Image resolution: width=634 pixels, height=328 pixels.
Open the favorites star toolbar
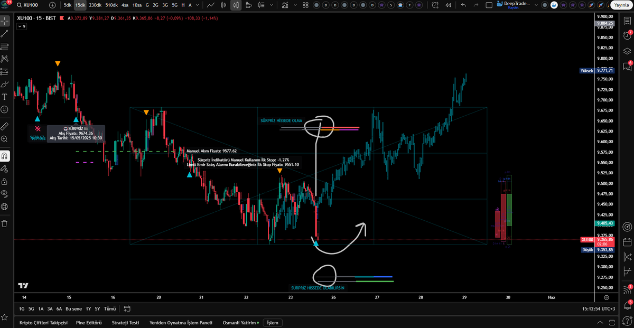coord(5,317)
